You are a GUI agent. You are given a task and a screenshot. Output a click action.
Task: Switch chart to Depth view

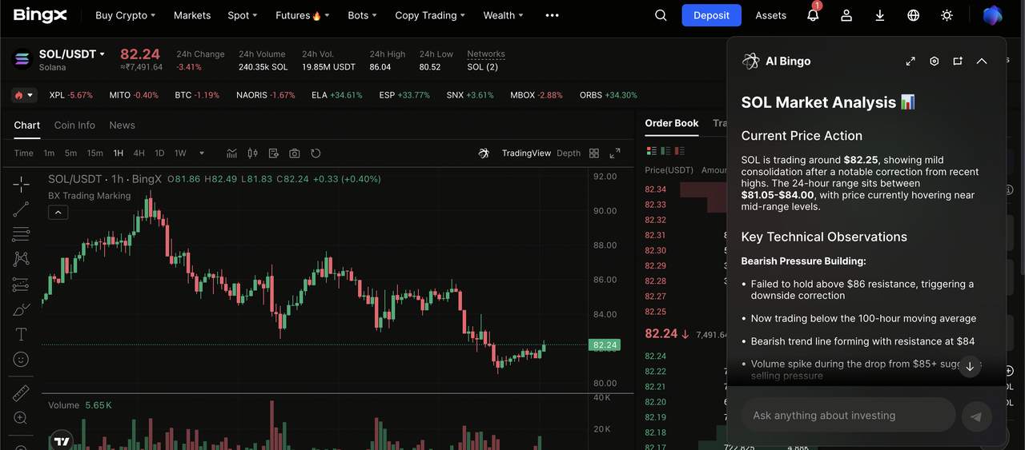[569, 153]
